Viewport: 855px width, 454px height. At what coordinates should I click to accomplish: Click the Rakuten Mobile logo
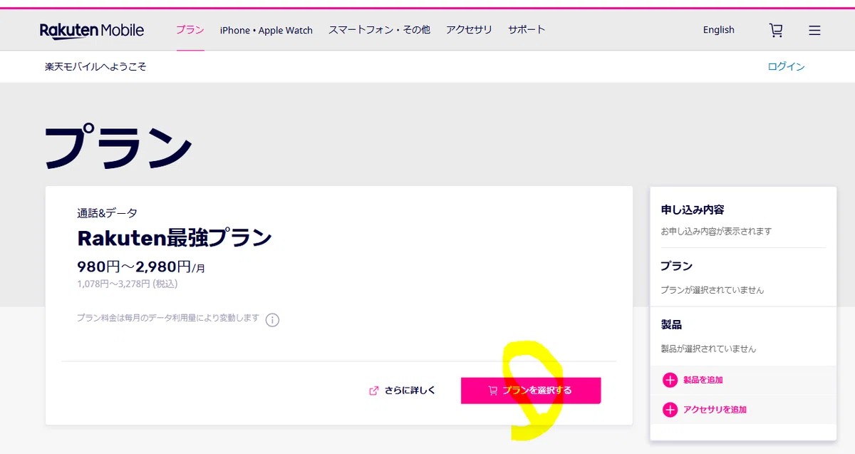(x=92, y=30)
